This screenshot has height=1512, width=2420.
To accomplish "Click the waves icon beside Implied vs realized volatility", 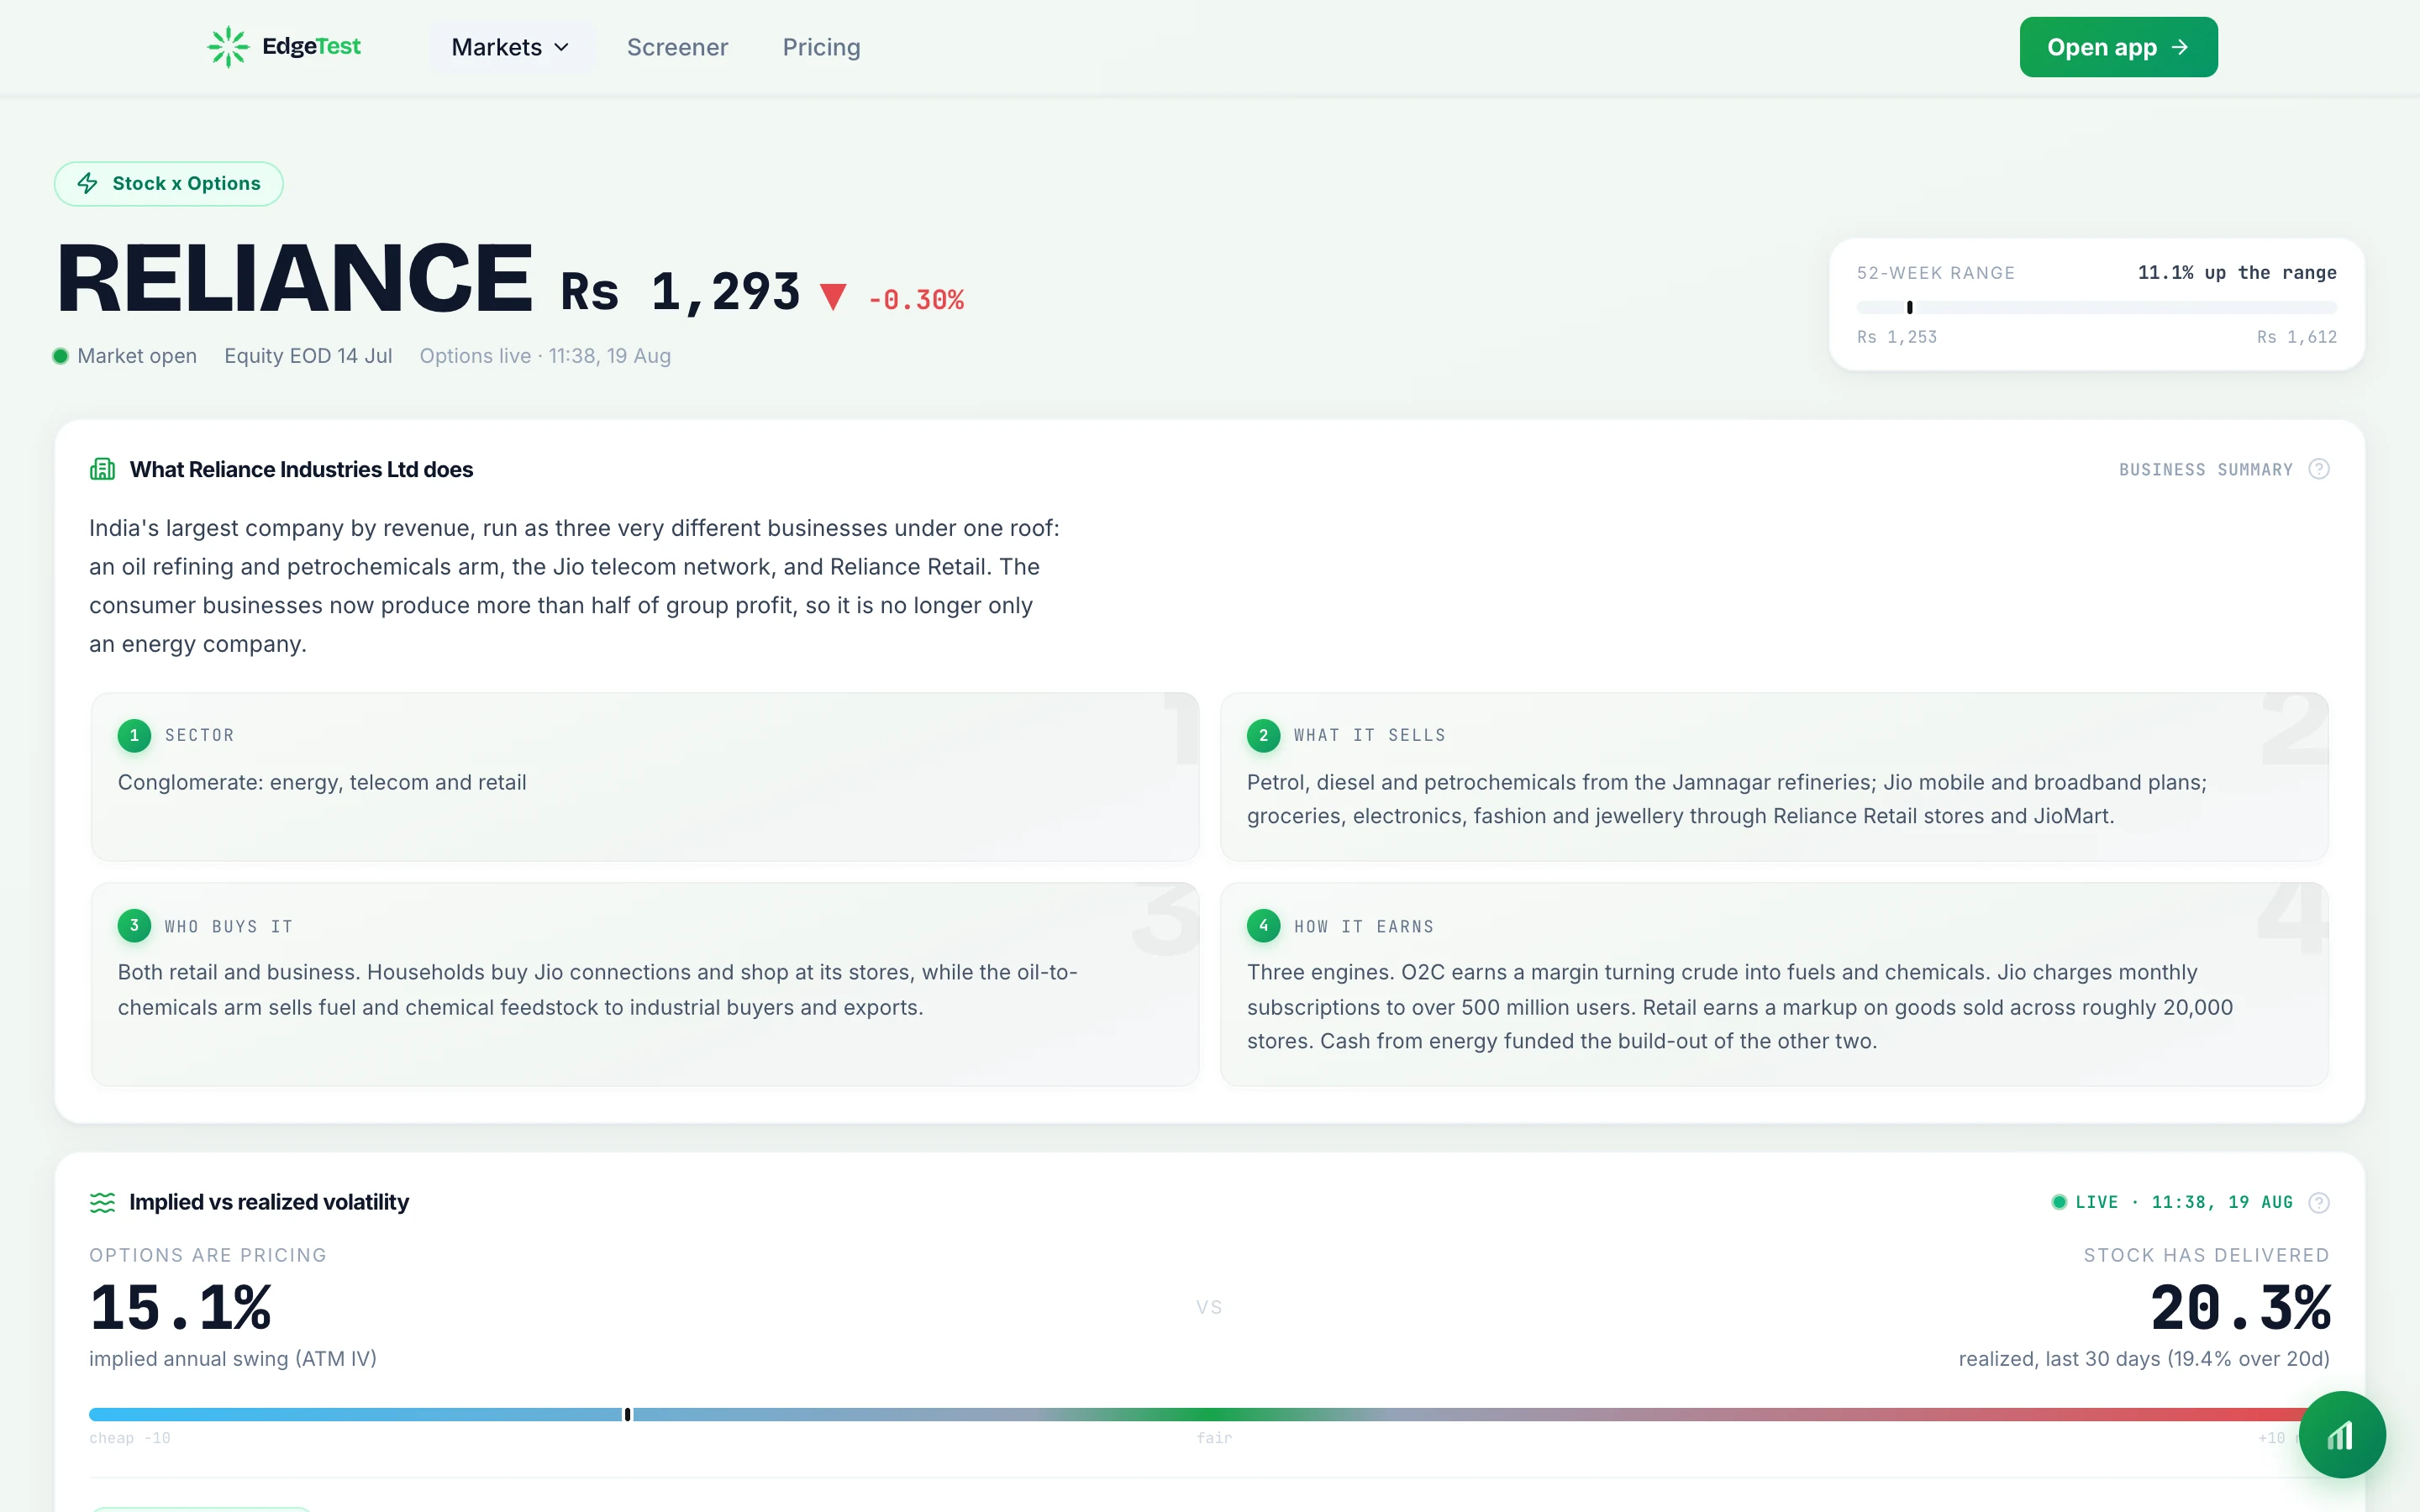I will [x=102, y=1202].
